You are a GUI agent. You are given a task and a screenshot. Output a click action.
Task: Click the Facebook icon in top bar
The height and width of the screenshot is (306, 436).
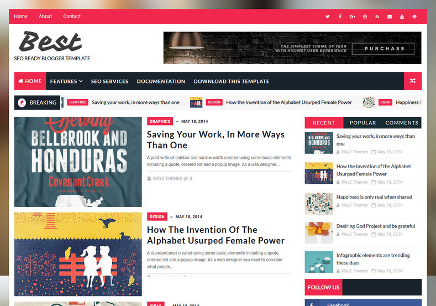pos(340,17)
